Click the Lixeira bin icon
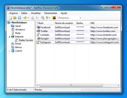This screenshot has width=127, height=98. click(x=13, y=51)
